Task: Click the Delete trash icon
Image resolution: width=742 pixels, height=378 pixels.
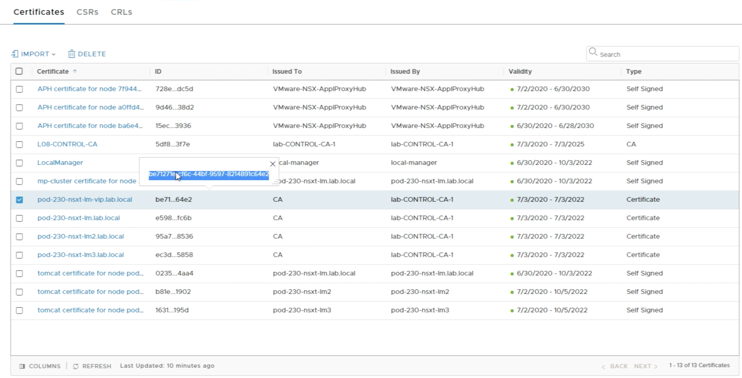Action: pos(71,54)
